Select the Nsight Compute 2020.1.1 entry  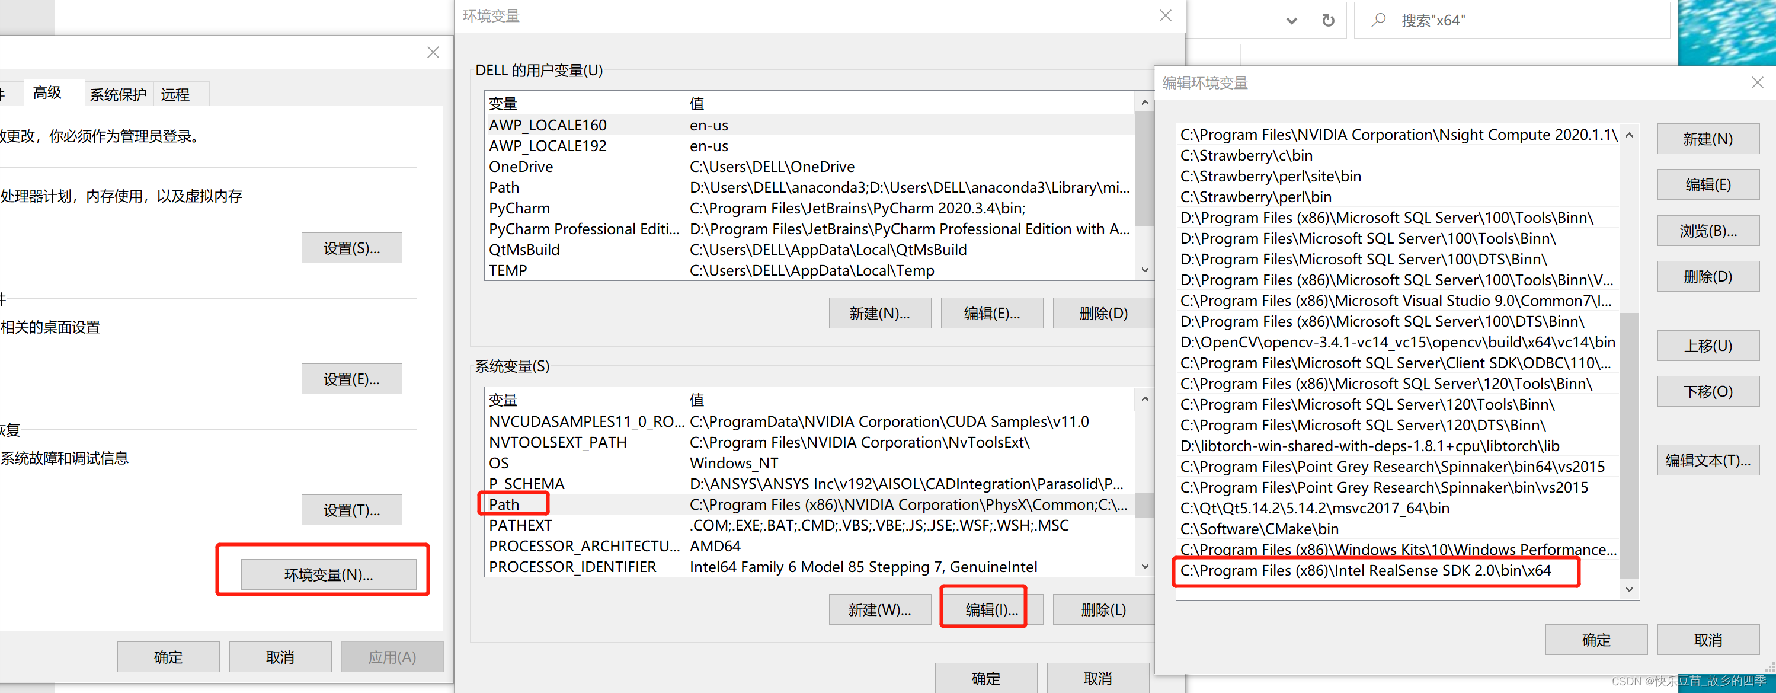[1398, 135]
